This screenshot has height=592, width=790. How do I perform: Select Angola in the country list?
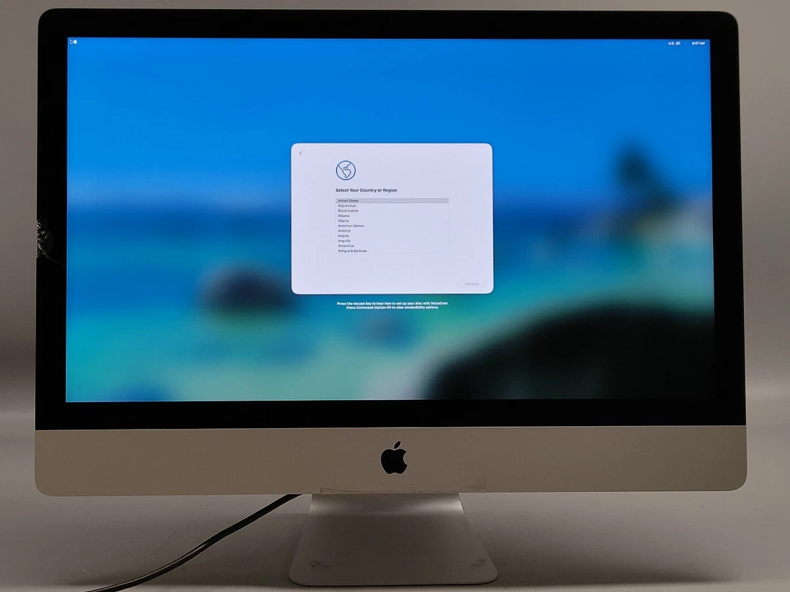point(392,236)
